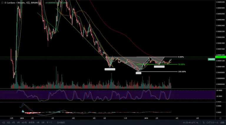Toggle 自動 (auto) scale
Image resolution: width=226 pixels, height=125 pixels.
[x=222, y=123]
